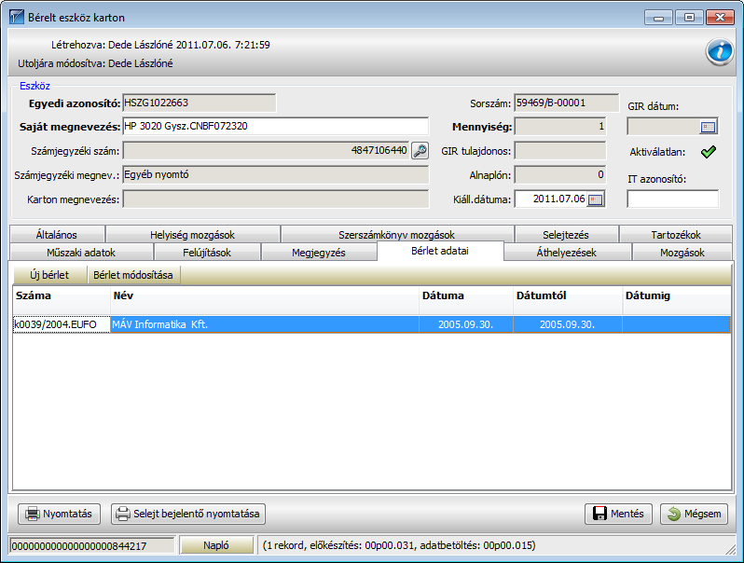This screenshot has height=563, width=744.
Task: Click Selejt bejelentő nyomtatása button
Action: click(188, 514)
